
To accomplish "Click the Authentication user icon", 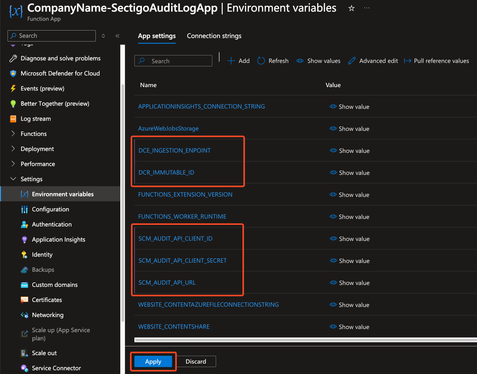I will [24, 224].
